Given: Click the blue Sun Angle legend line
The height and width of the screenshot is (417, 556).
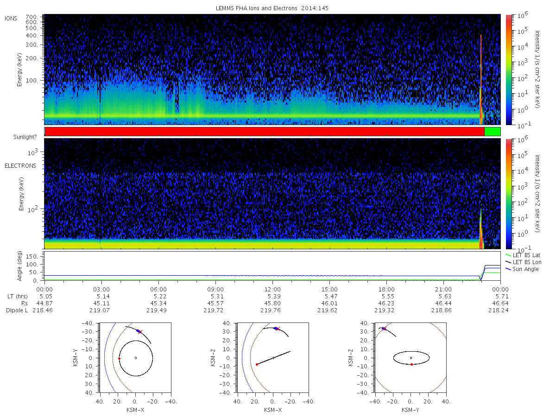Looking at the screenshot, I should coord(507,269).
